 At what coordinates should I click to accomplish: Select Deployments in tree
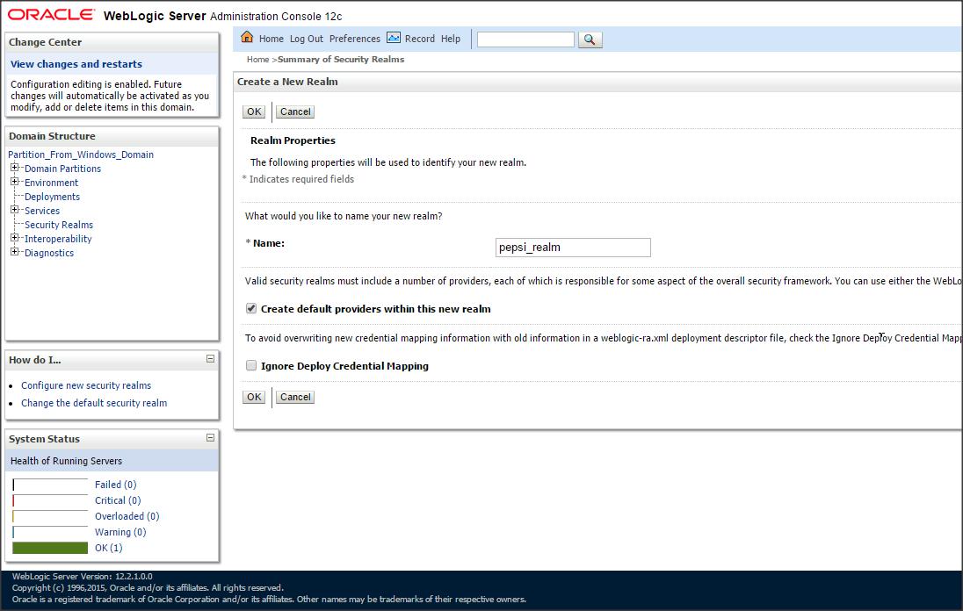[x=52, y=197]
